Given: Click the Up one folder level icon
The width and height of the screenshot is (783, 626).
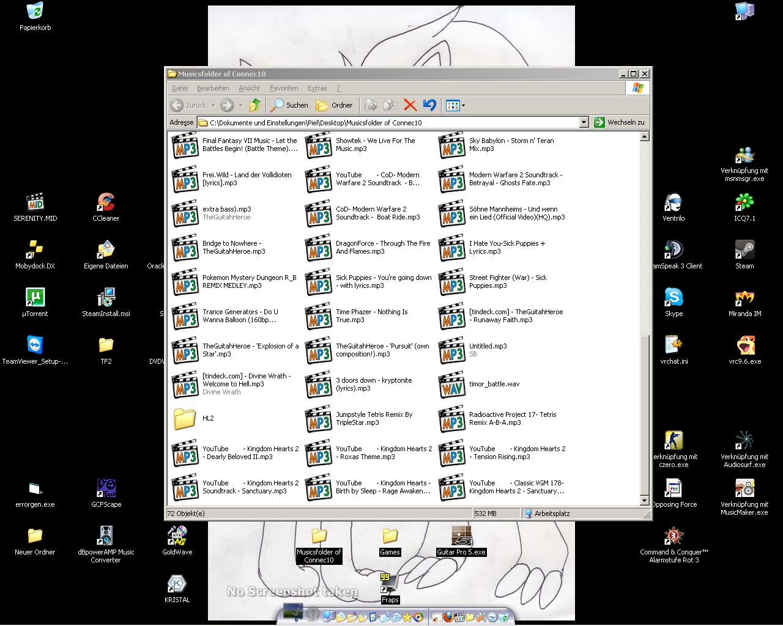Looking at the screenshot, I should [x=255, y=105].
